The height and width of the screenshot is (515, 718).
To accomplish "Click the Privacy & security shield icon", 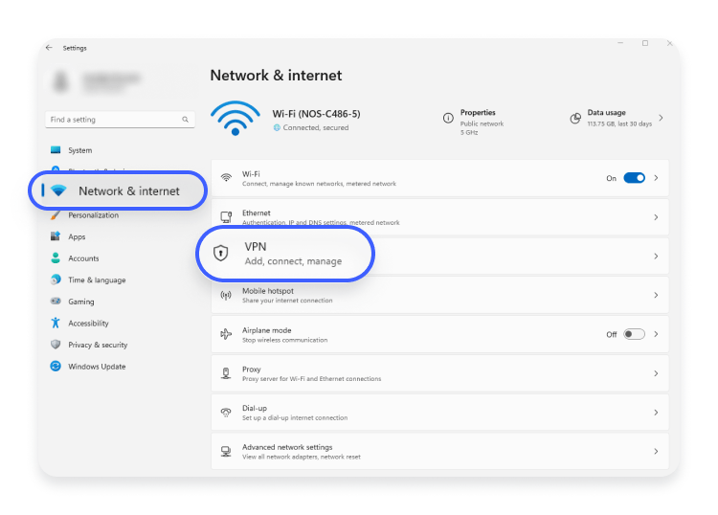I will click(x=56, y=345).
